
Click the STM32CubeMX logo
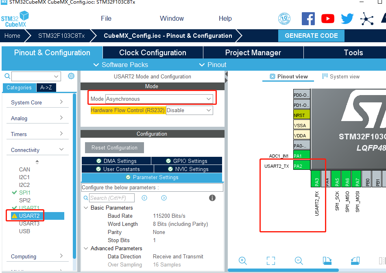(x=15, y=19)
